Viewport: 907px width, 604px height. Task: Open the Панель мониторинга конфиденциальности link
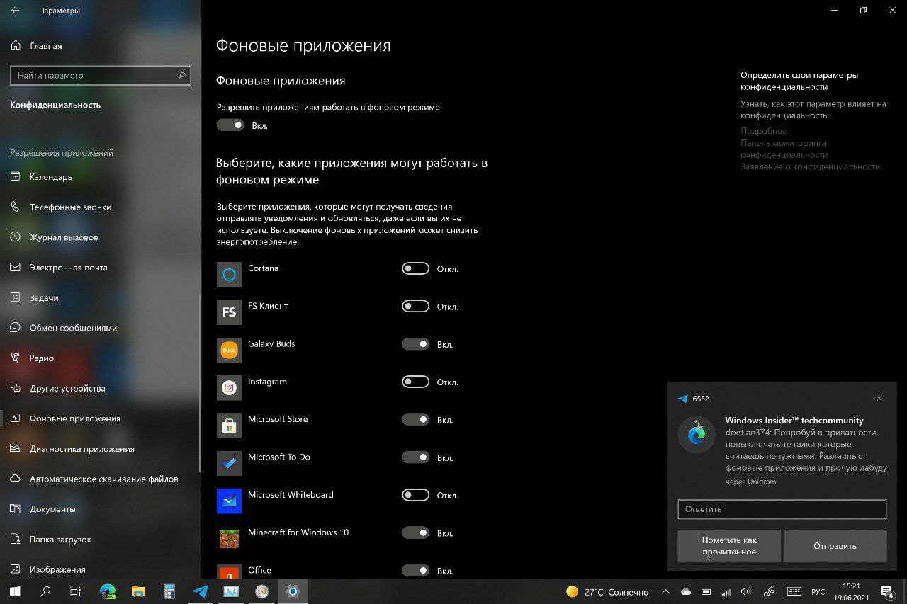coord(784,149)
